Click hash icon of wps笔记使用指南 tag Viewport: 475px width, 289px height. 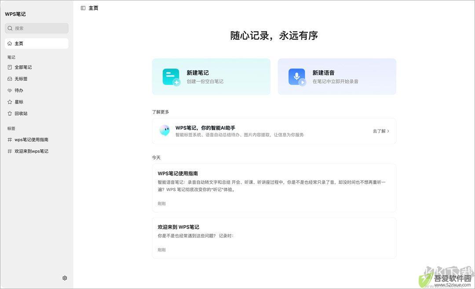(10, 139)
